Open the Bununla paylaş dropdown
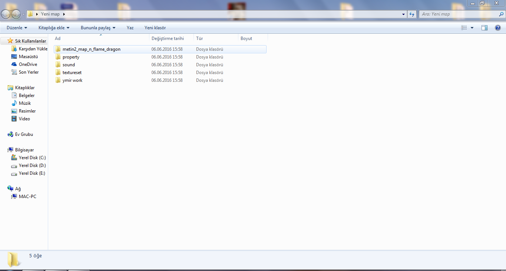The width and height of the screenshot is (506, 271). (98, 28)
